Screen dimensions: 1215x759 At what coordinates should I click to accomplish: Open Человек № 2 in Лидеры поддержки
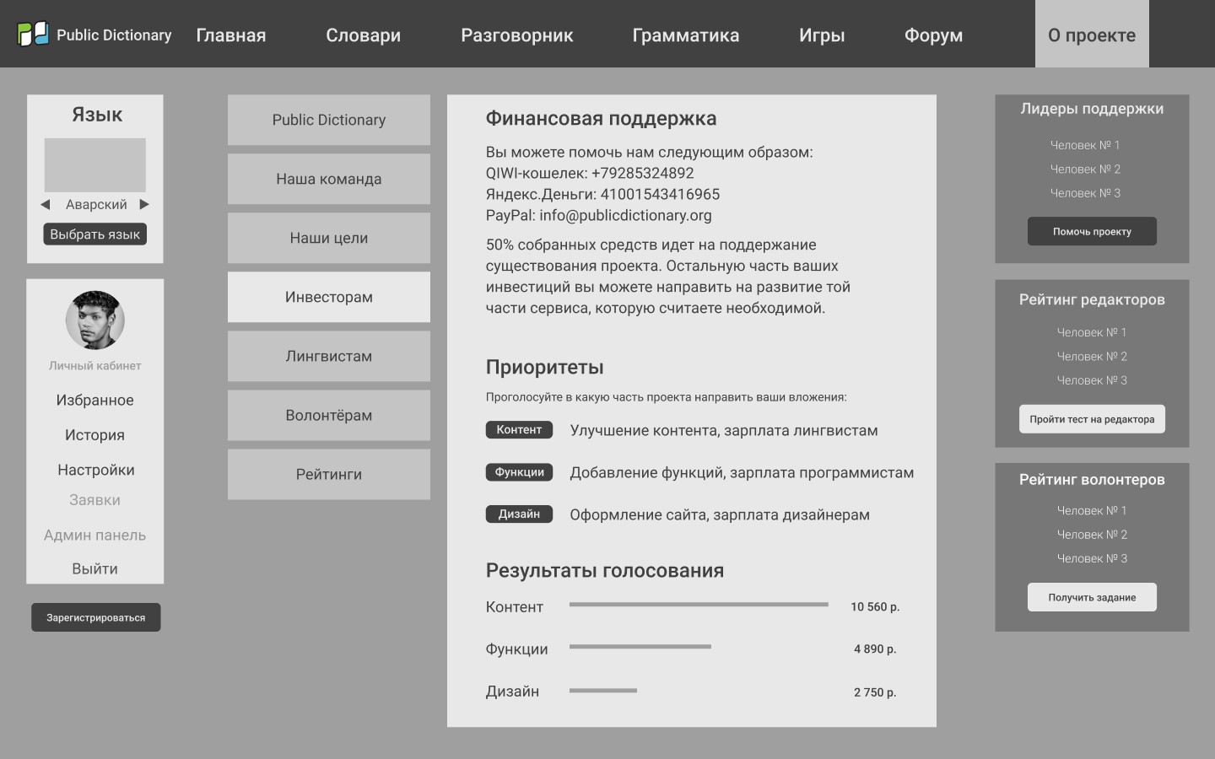(1085, 169)
